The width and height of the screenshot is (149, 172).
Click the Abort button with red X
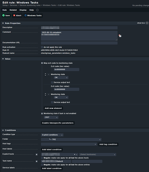(17, 16)
